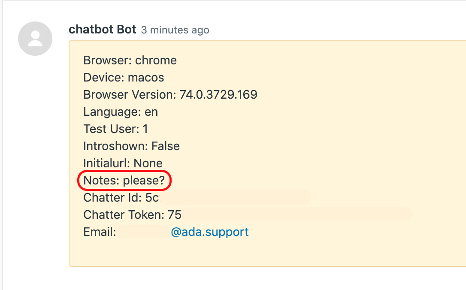Click the redacted Chatter Token value

coord(296,215)
